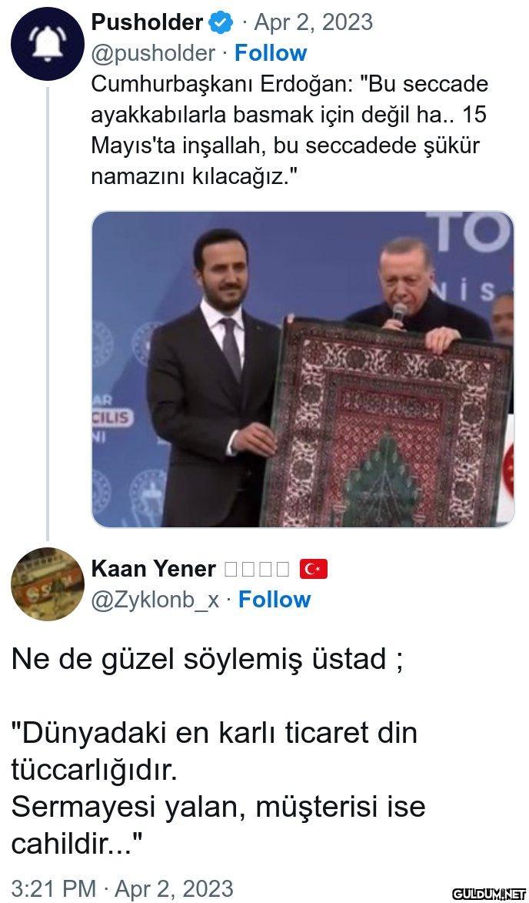Click the quote line 'Sermayesi yalan, müşterisi ise'
The image size is (529, 903).
pos(218,807)
